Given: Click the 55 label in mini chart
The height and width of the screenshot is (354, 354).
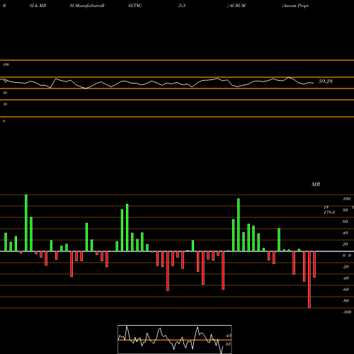Looking at the screenshot, I should pos(228,344).
